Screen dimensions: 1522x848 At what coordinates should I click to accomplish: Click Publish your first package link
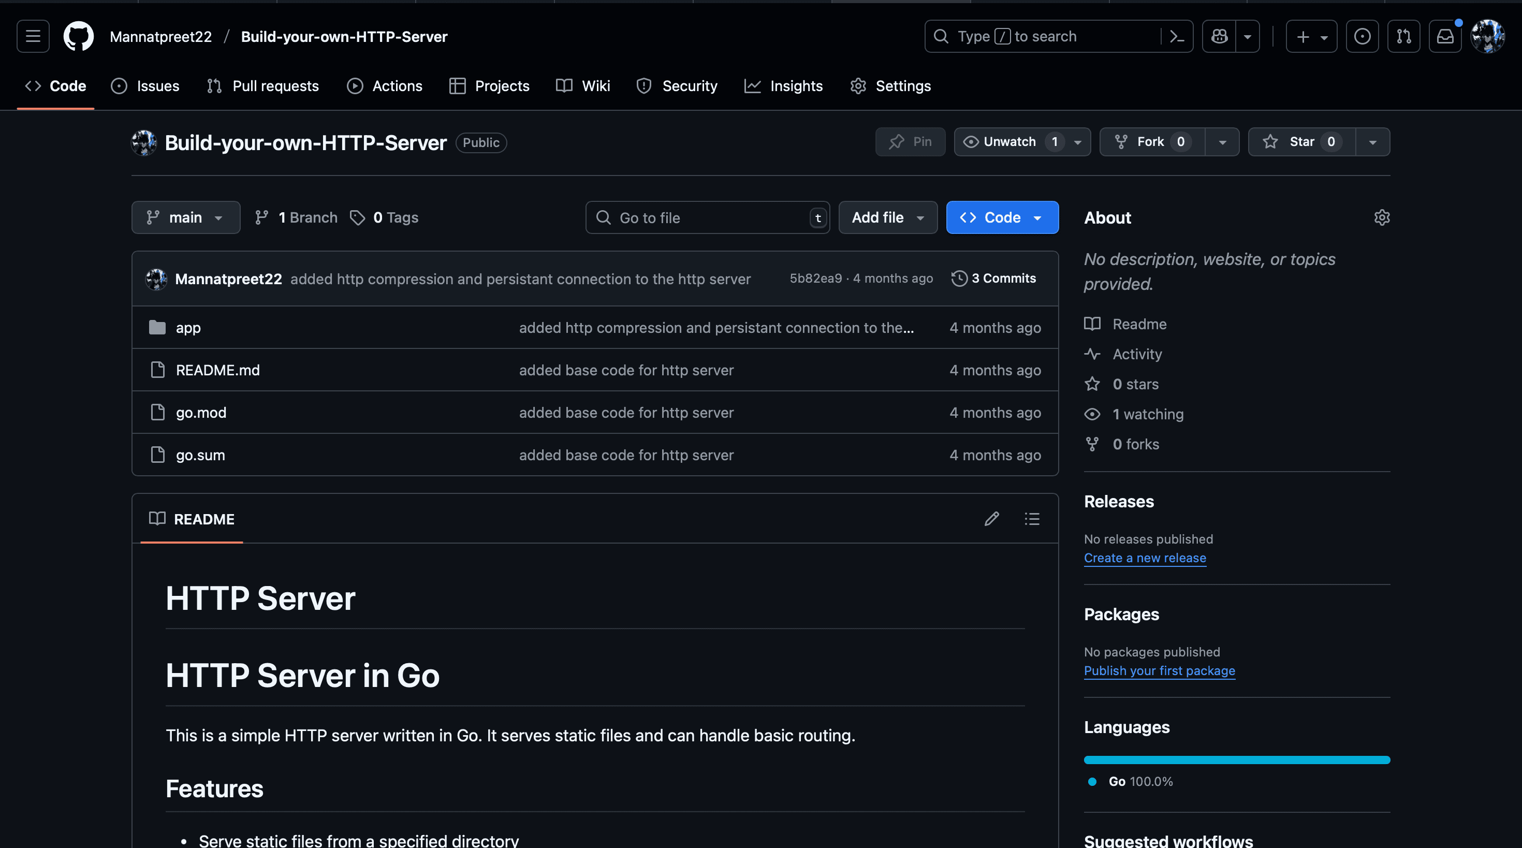(1159, 671)
